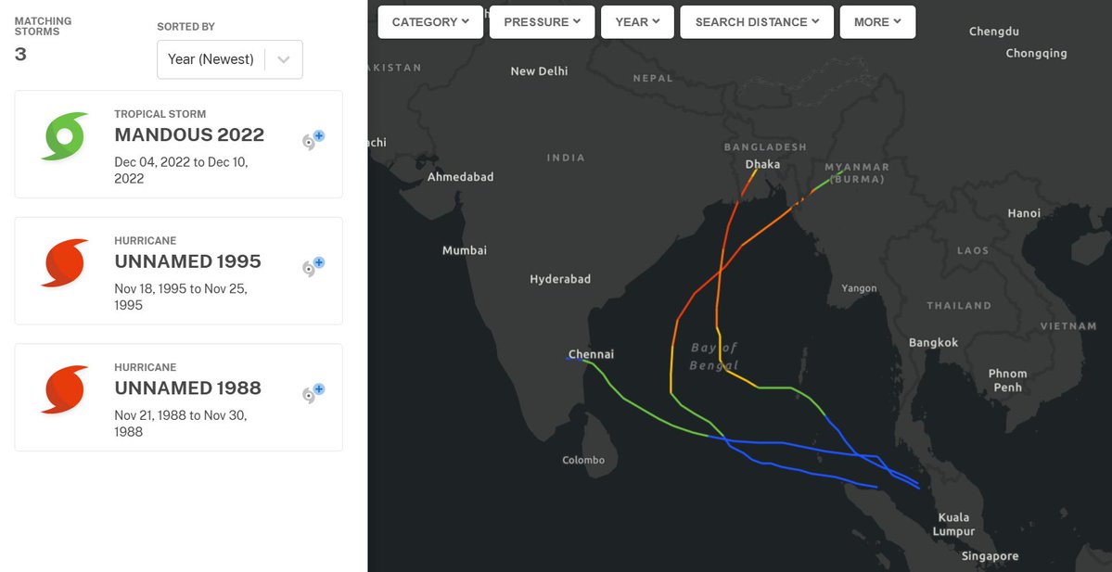Open the Year filter dropdown
The image size is (1112, 572).
pyautogui.click(x=637, y=22)
